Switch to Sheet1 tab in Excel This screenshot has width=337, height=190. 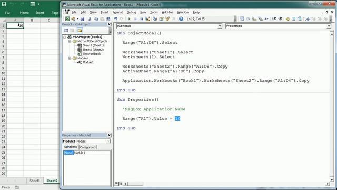[35, 180]
